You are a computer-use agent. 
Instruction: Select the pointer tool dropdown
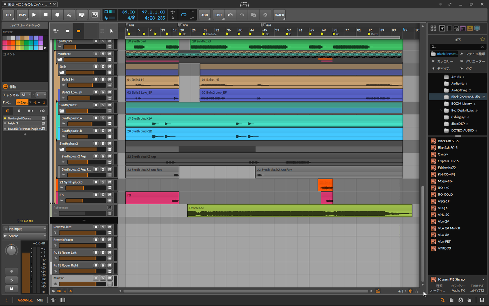point(113,31)
